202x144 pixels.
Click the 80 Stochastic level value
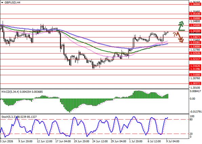(x=191, y=120)
